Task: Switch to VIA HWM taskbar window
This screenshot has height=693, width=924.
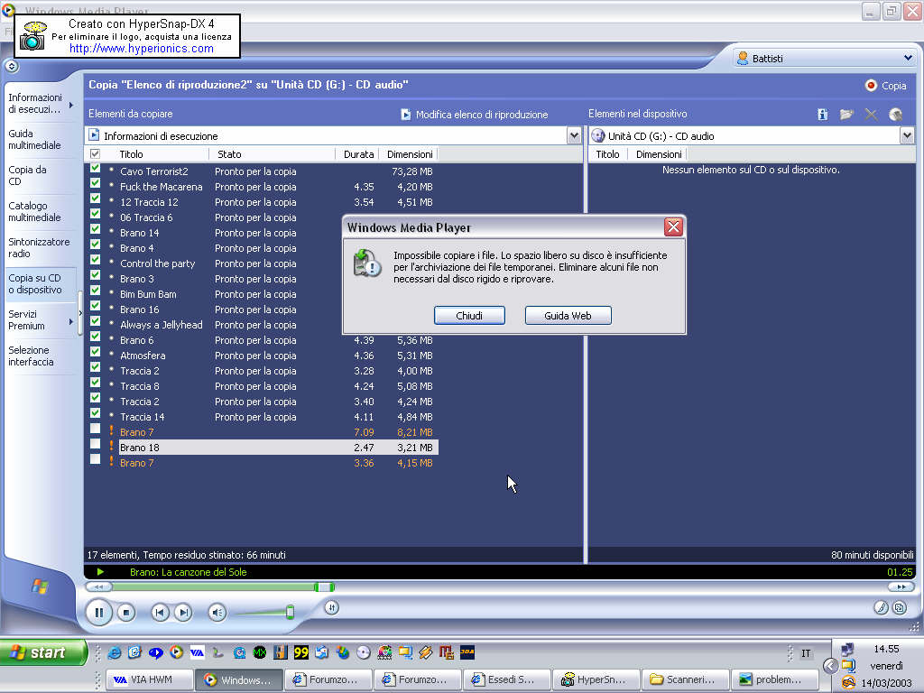Action: tap(151, 679)
